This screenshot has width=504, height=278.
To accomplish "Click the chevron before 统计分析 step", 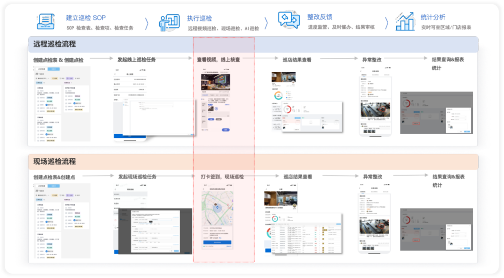I will pos(387,23).
